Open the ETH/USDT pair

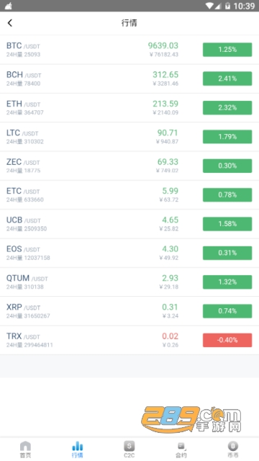[129, 107]
